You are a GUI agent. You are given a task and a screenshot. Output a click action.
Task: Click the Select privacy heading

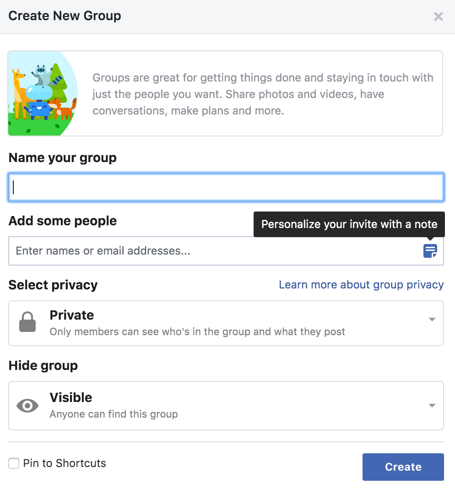53,284
